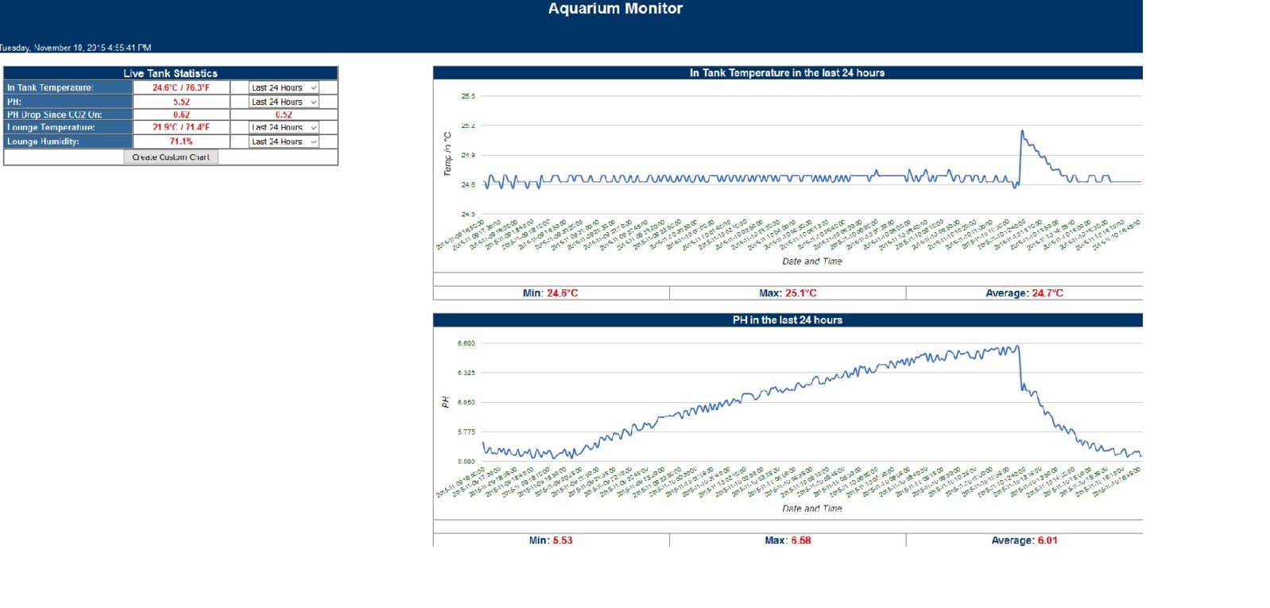The width and height of the screenshot is (1270, 608).
Task: Click the temperature Average 24.7°C cell
Action: pyautogui.click(x=1024, y=293)
